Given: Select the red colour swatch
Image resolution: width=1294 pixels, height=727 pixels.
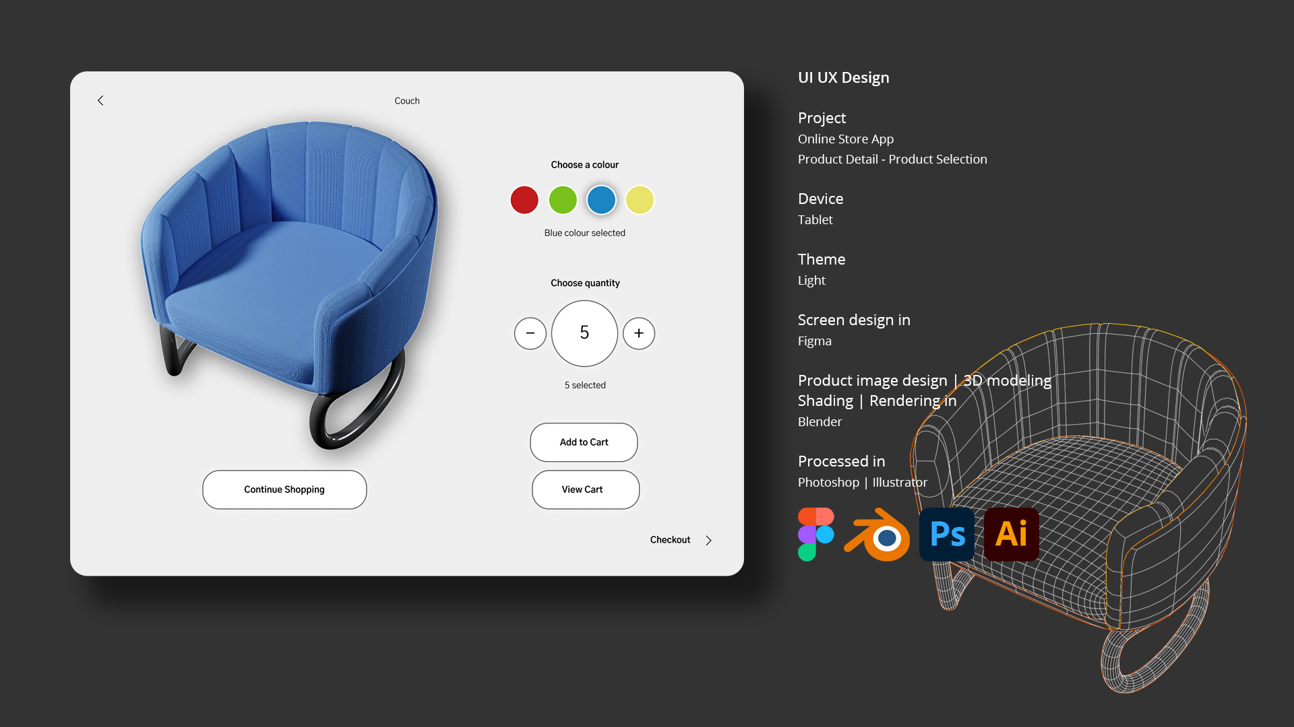Looking at the screenshot, I should (x=524, y=200).
